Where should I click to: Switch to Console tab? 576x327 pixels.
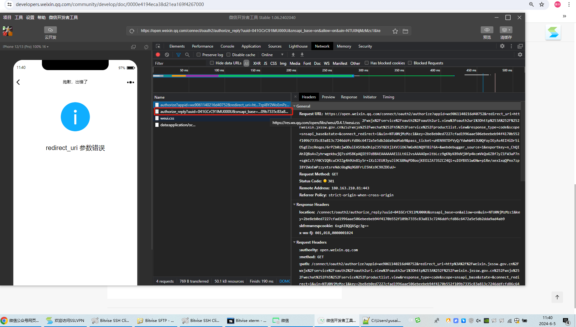coord(227,46)
